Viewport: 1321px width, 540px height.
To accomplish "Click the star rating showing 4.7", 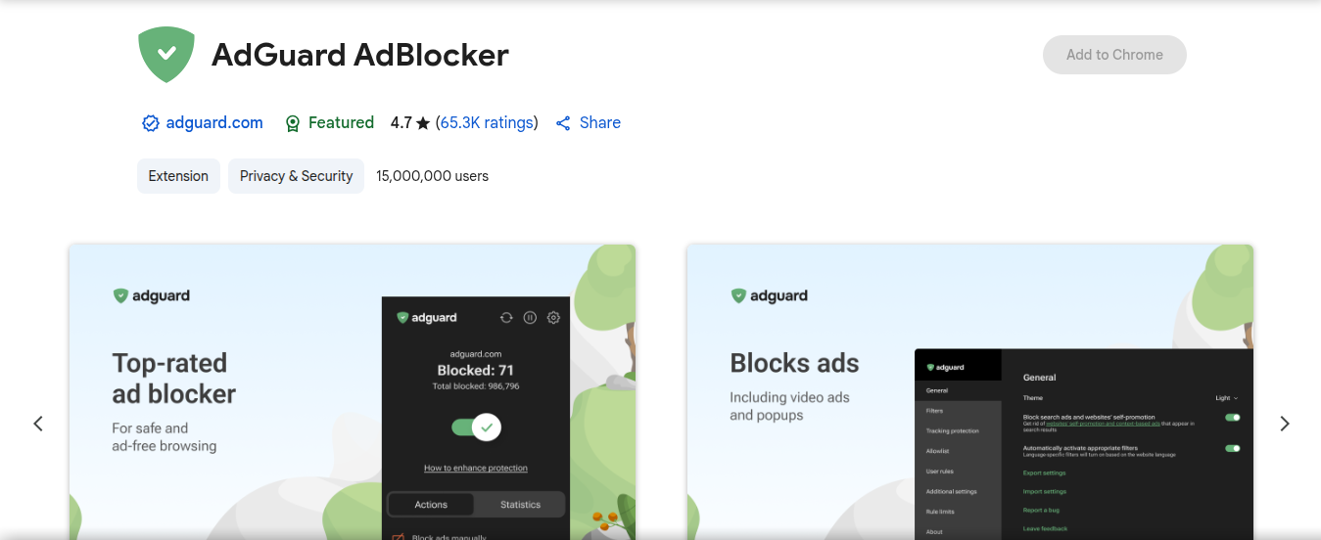I will [410, 123].
